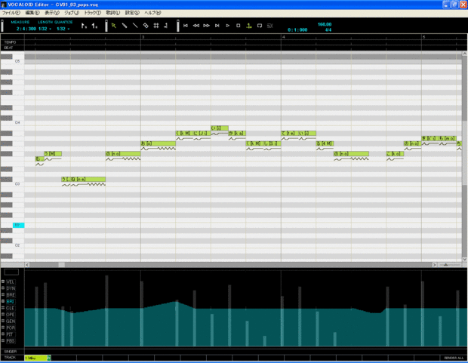Open the 編集 (Edit) menu
The image size is (468, 363).
[32, 13]
